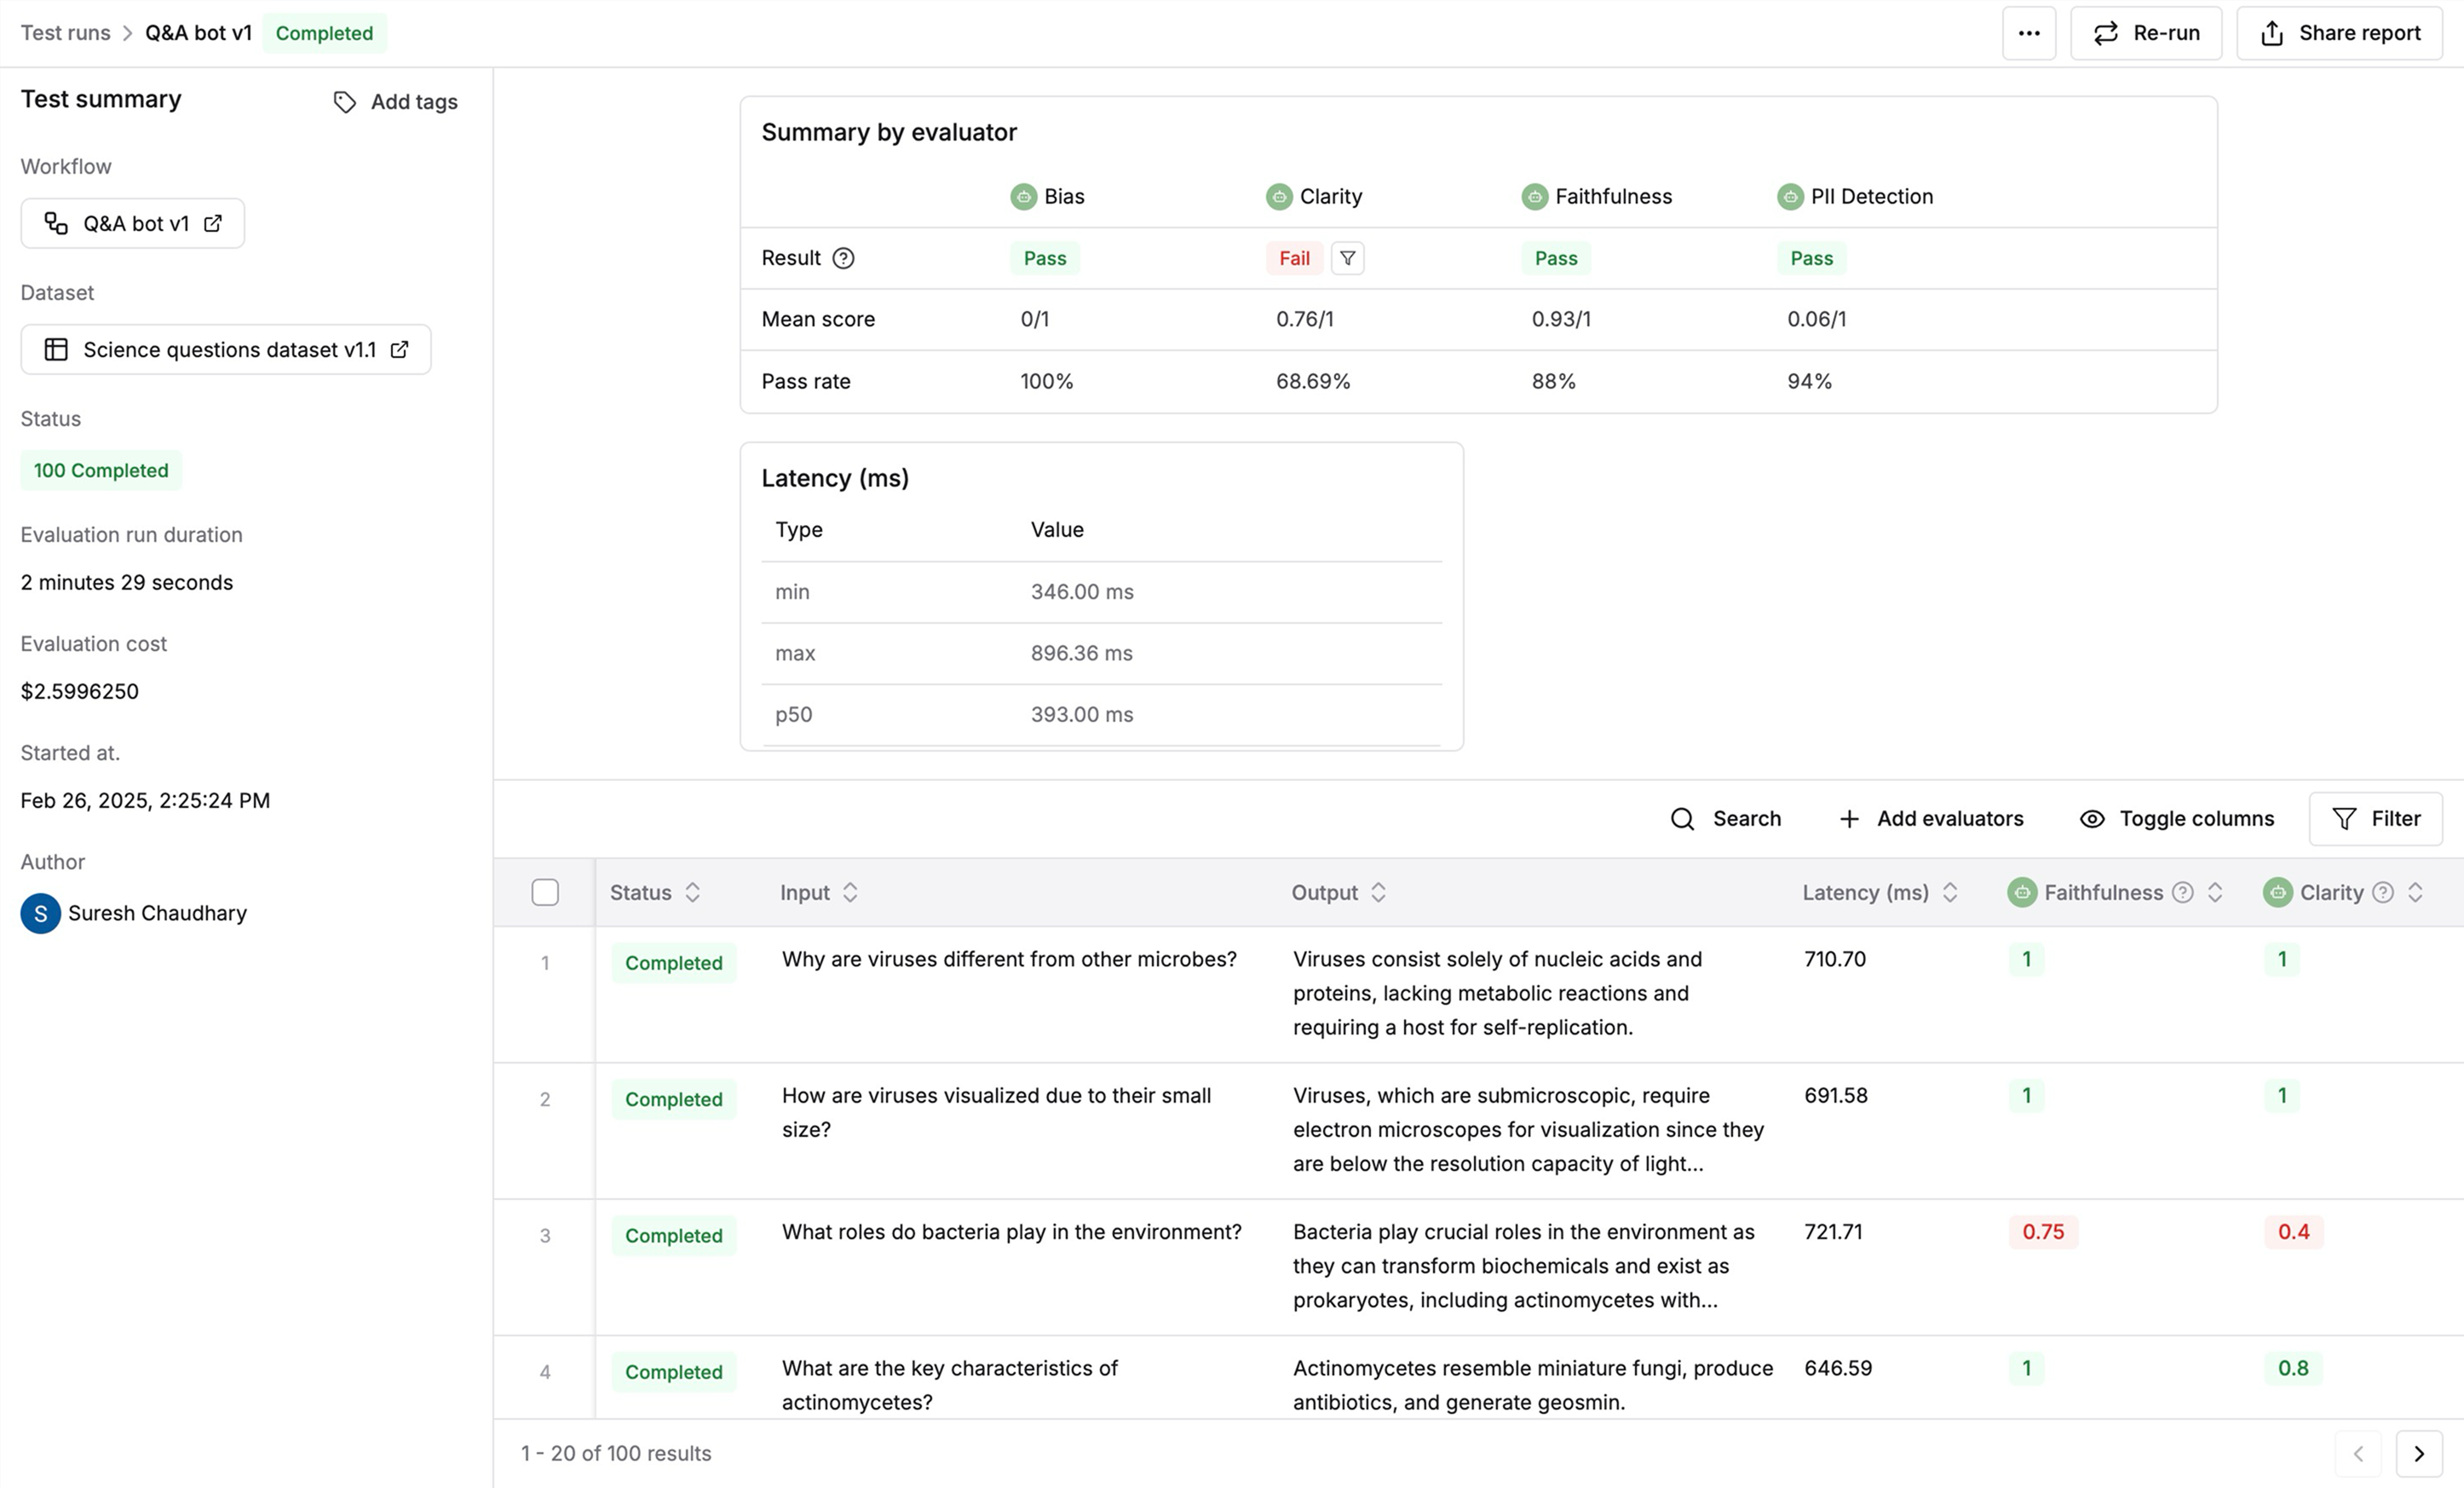Screen dimensions: 2464x1488
Task: Expand the Output column sort options
Action: pos(1384,891)
